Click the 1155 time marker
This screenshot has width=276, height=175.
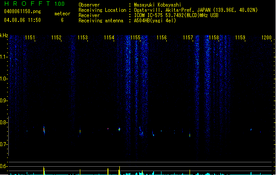[x=135, y=38]
